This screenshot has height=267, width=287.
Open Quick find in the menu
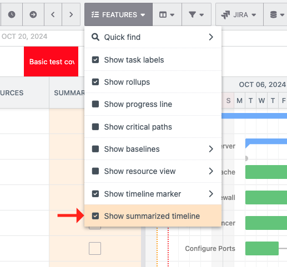[153, 37]
